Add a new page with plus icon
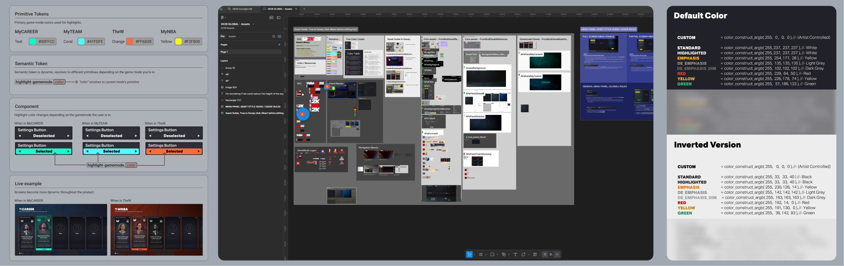 pos(279,45)
